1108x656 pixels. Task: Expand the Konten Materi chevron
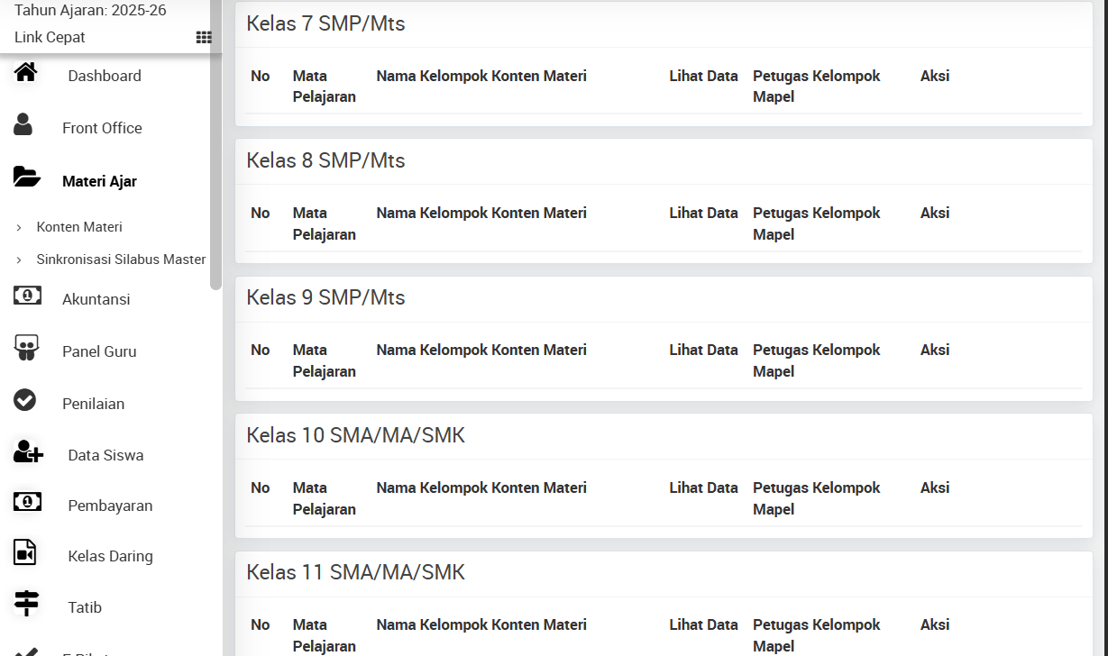click(19, 228)
